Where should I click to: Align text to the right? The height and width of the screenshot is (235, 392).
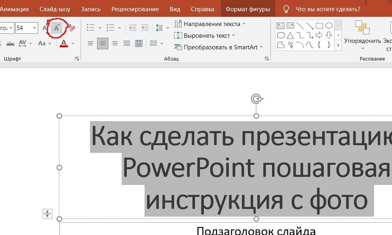click(115, 44)
